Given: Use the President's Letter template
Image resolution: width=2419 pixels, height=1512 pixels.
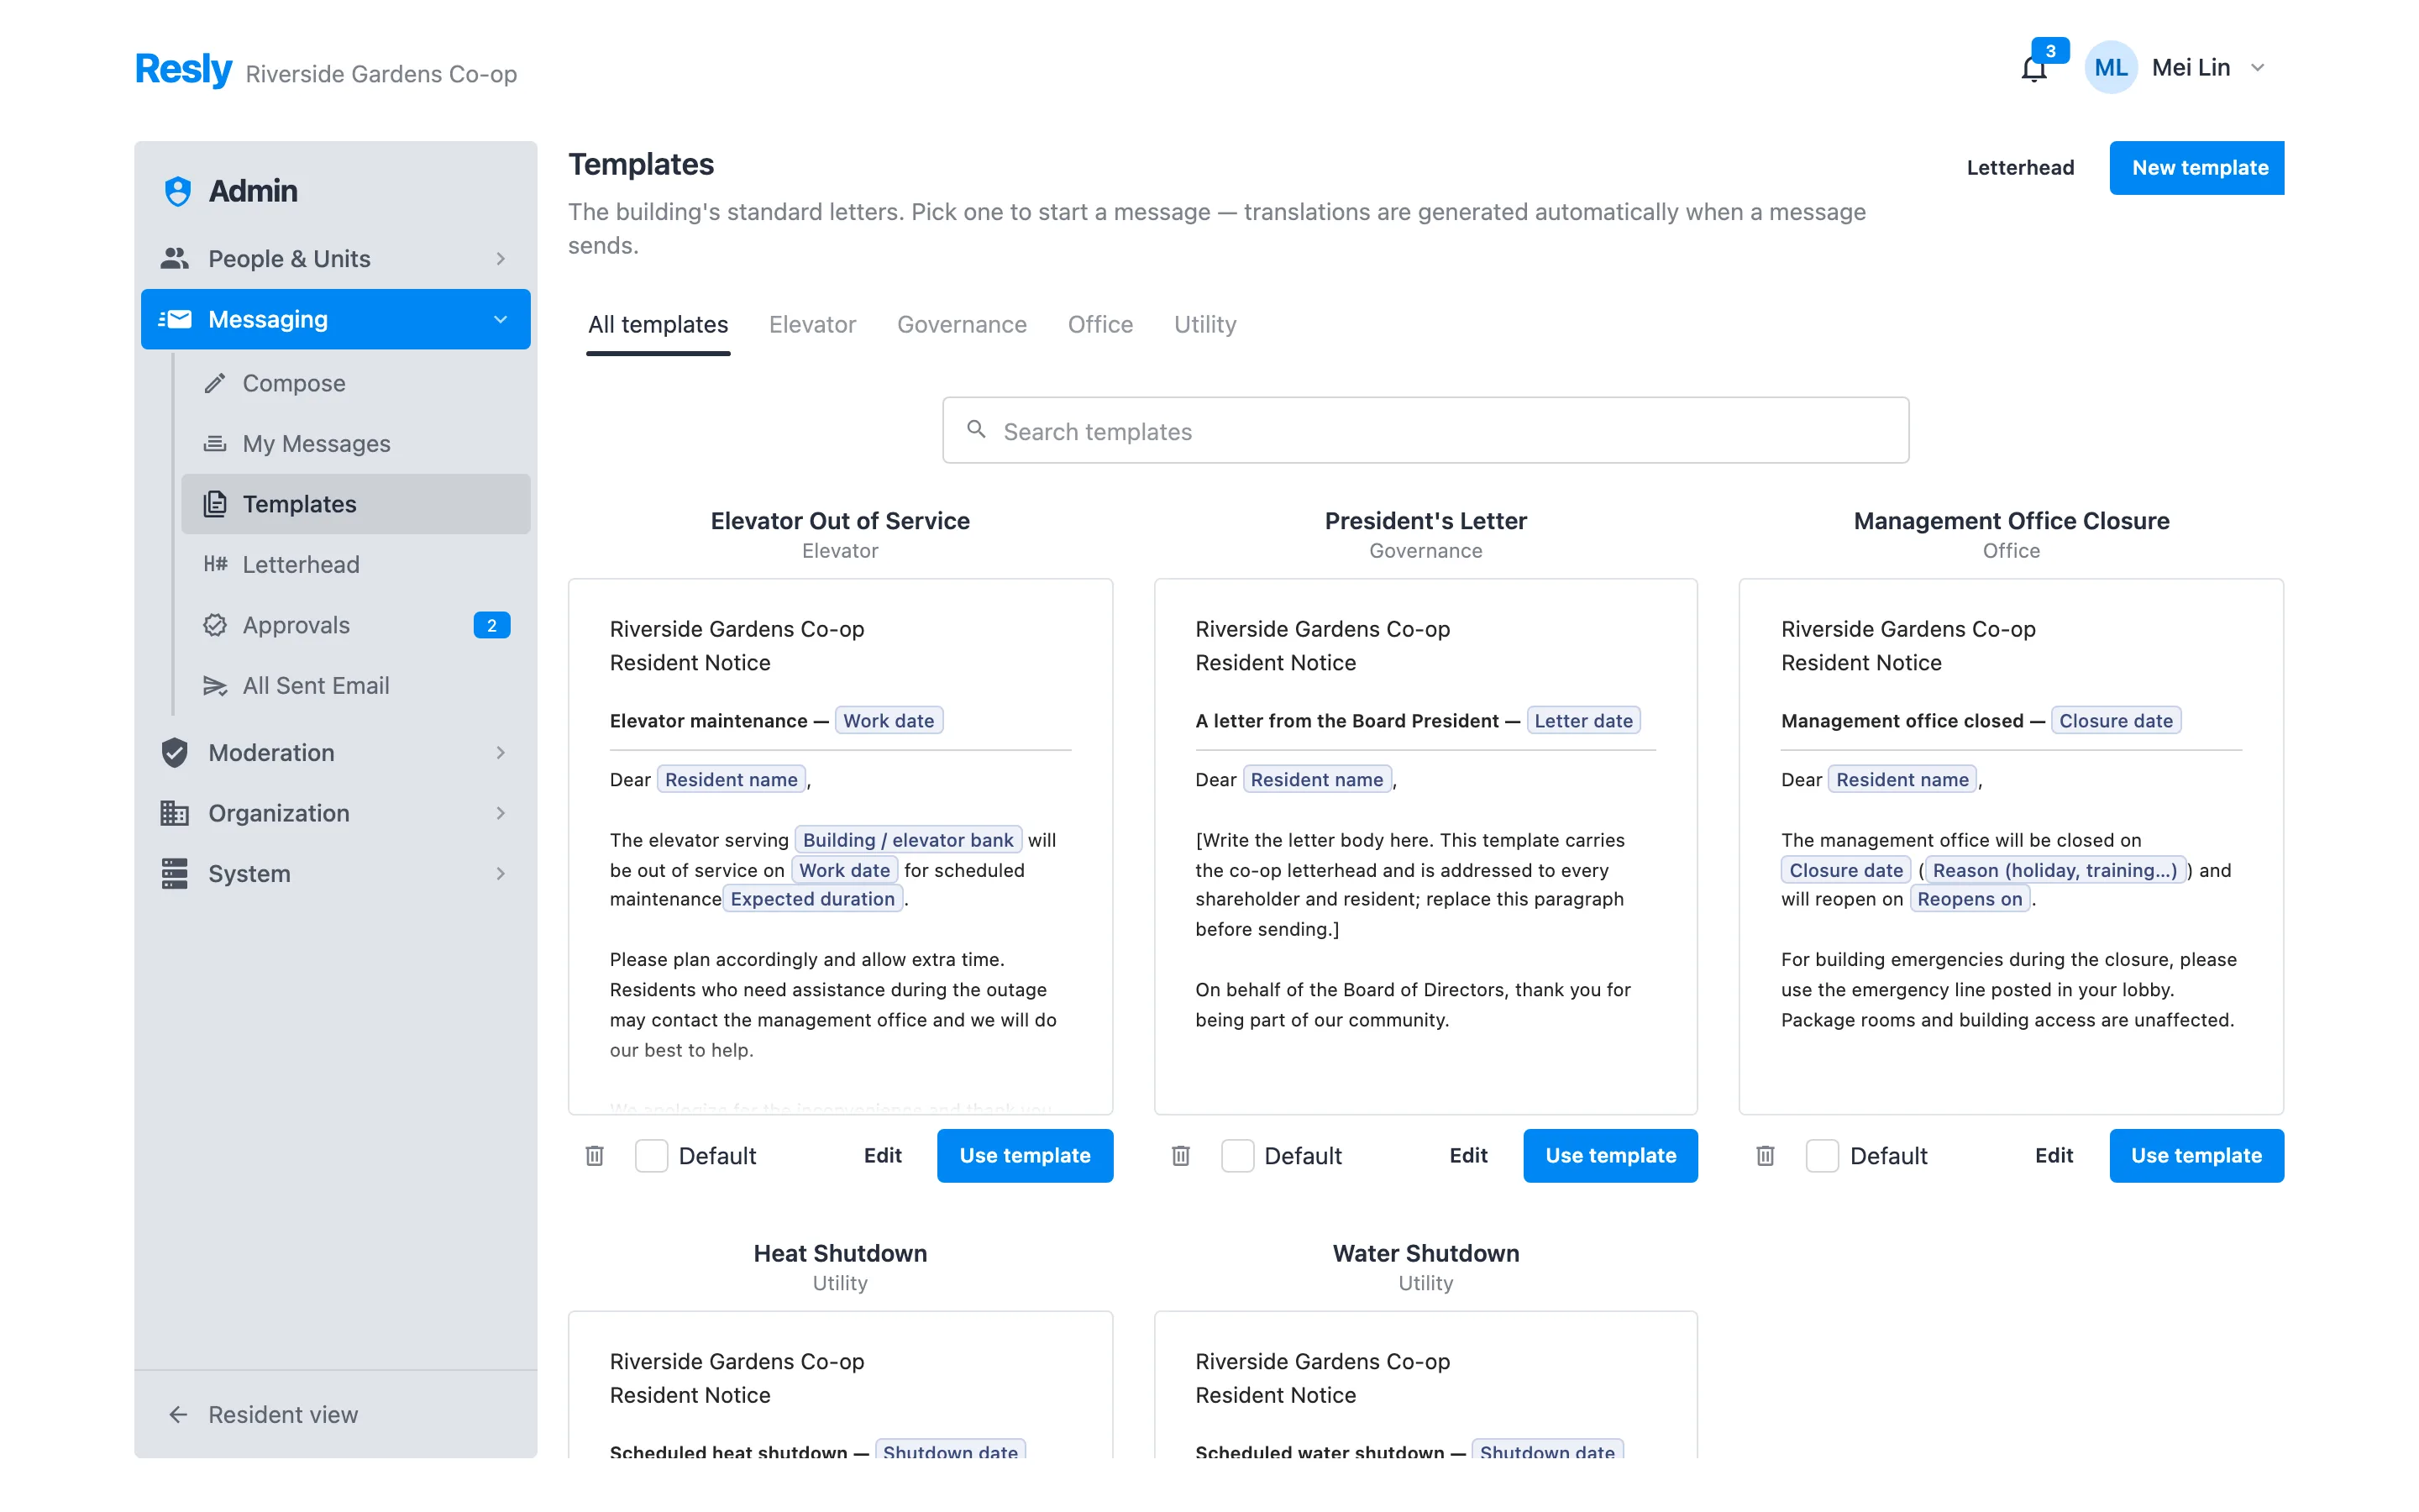Looking at the screenshot, I should [1609, 1156].
